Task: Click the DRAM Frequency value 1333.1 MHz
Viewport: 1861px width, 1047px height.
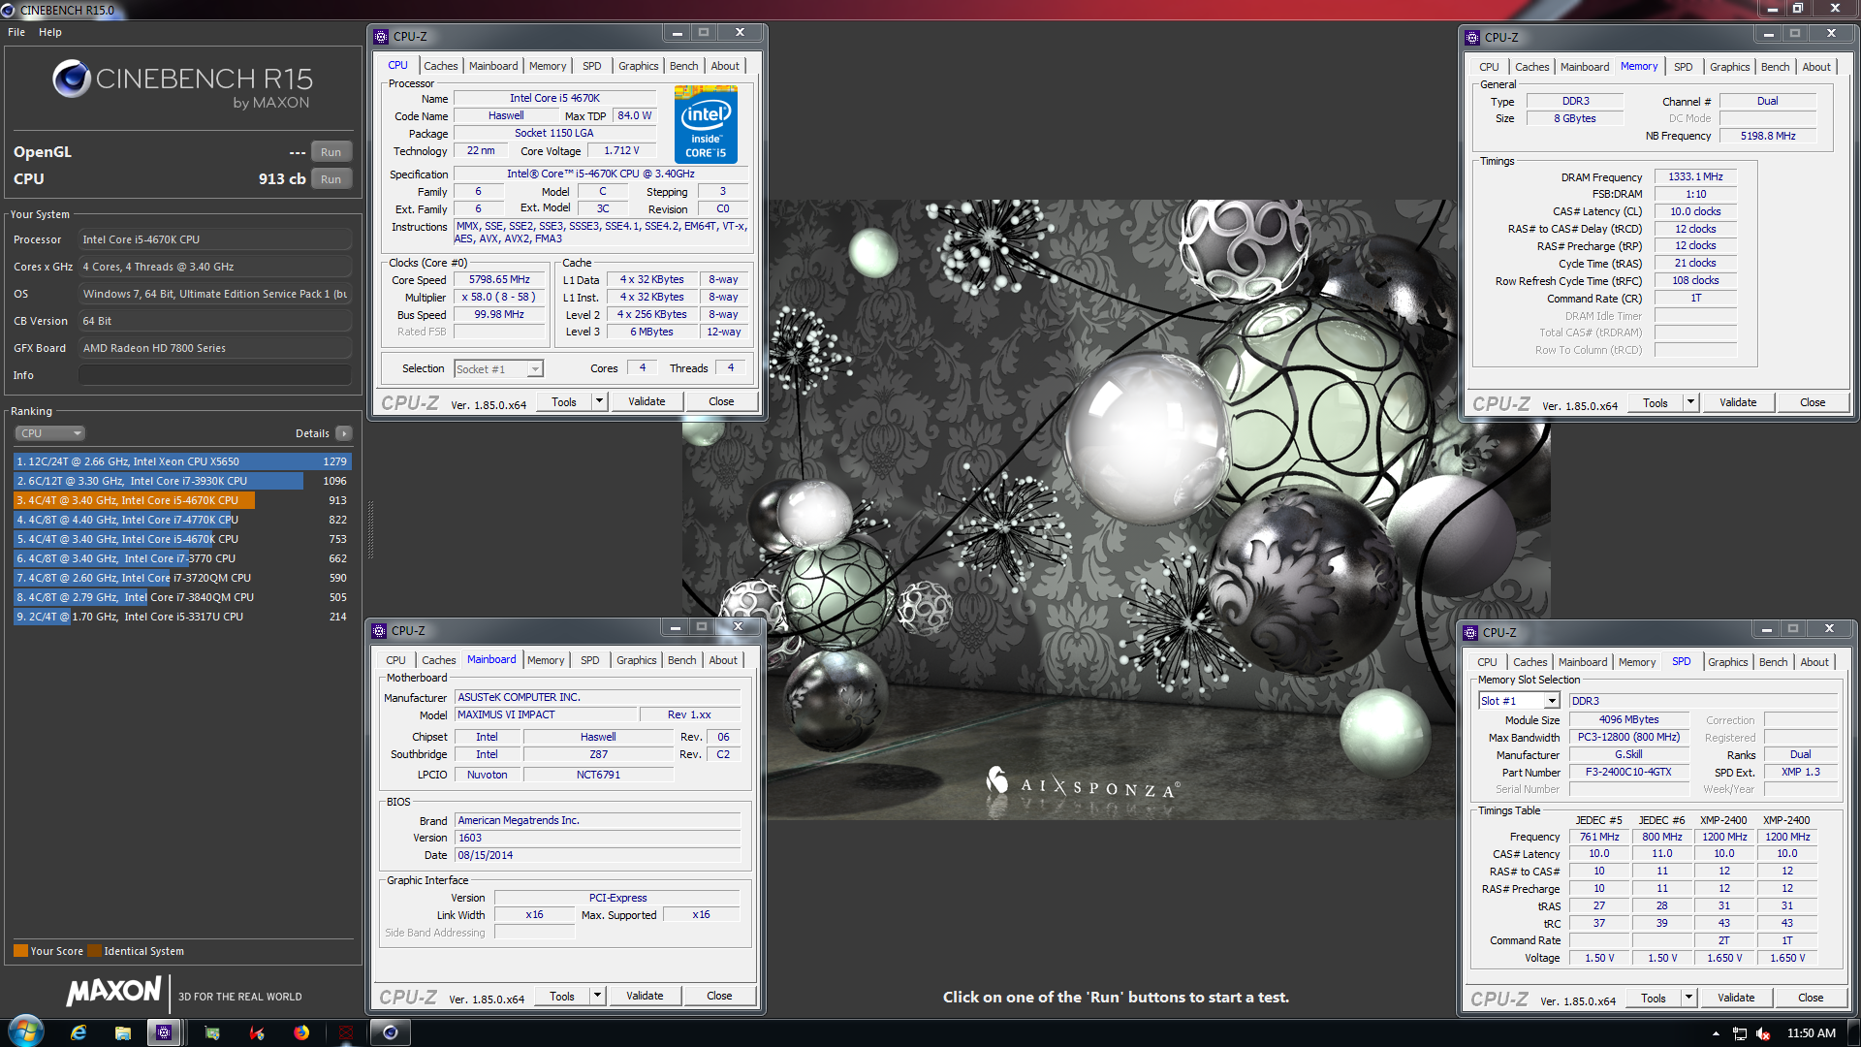Action: coord(1695,177)
